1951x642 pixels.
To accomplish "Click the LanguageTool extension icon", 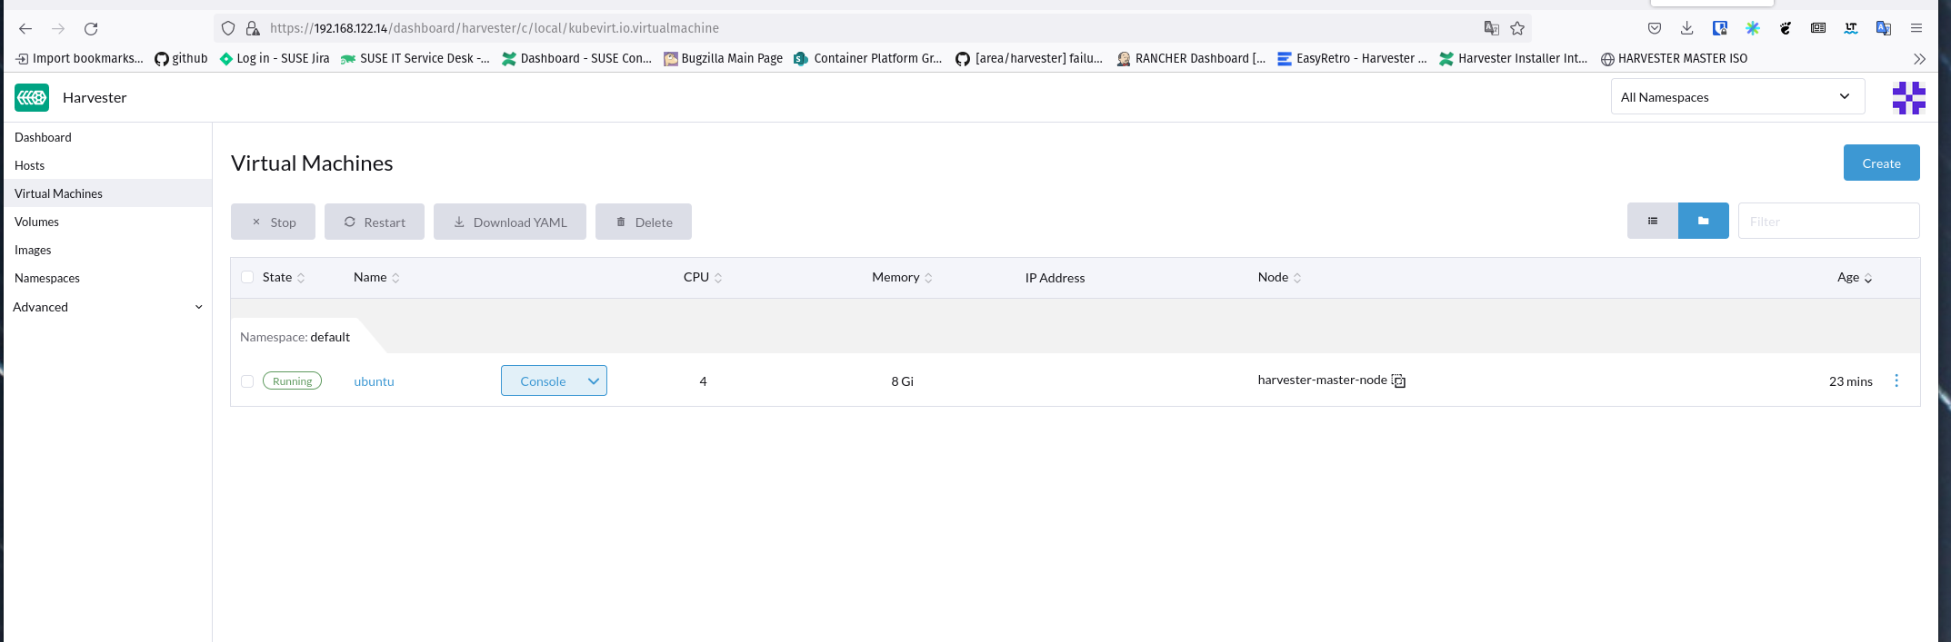I will tap(1851, 28).
